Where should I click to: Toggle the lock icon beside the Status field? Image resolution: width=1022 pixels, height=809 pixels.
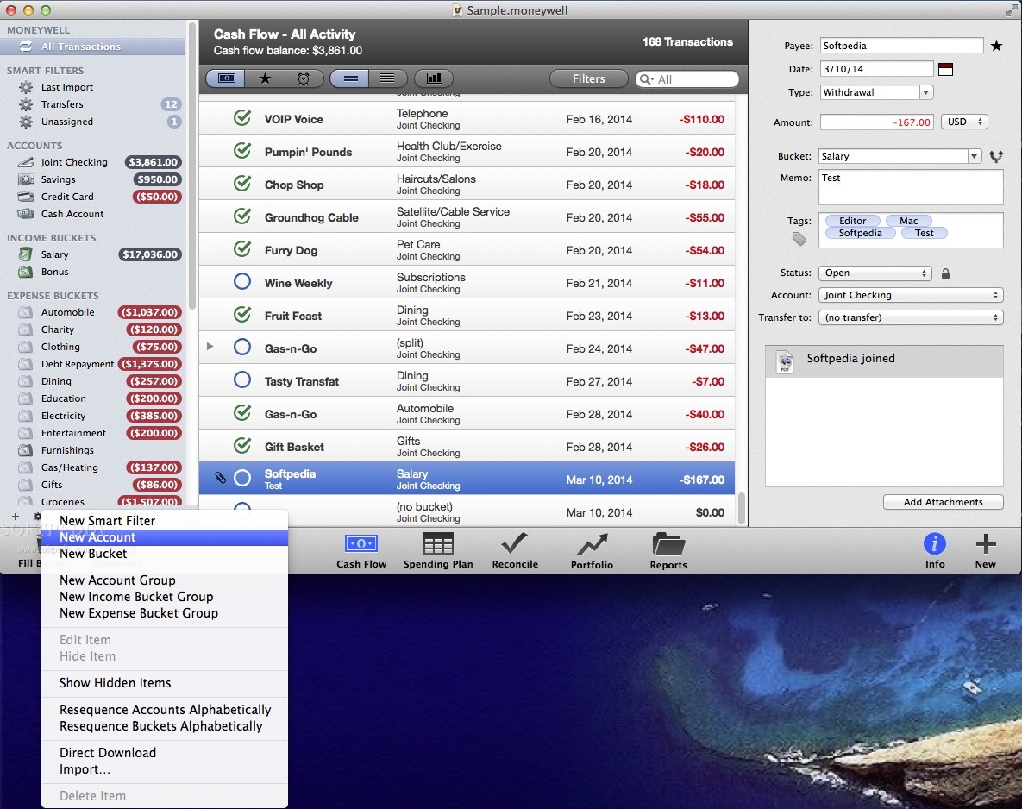point(944,272)
